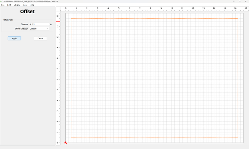Click the red-white origin marker on canvas
This screenshot has height=149, width=249.
click(66, 143)
